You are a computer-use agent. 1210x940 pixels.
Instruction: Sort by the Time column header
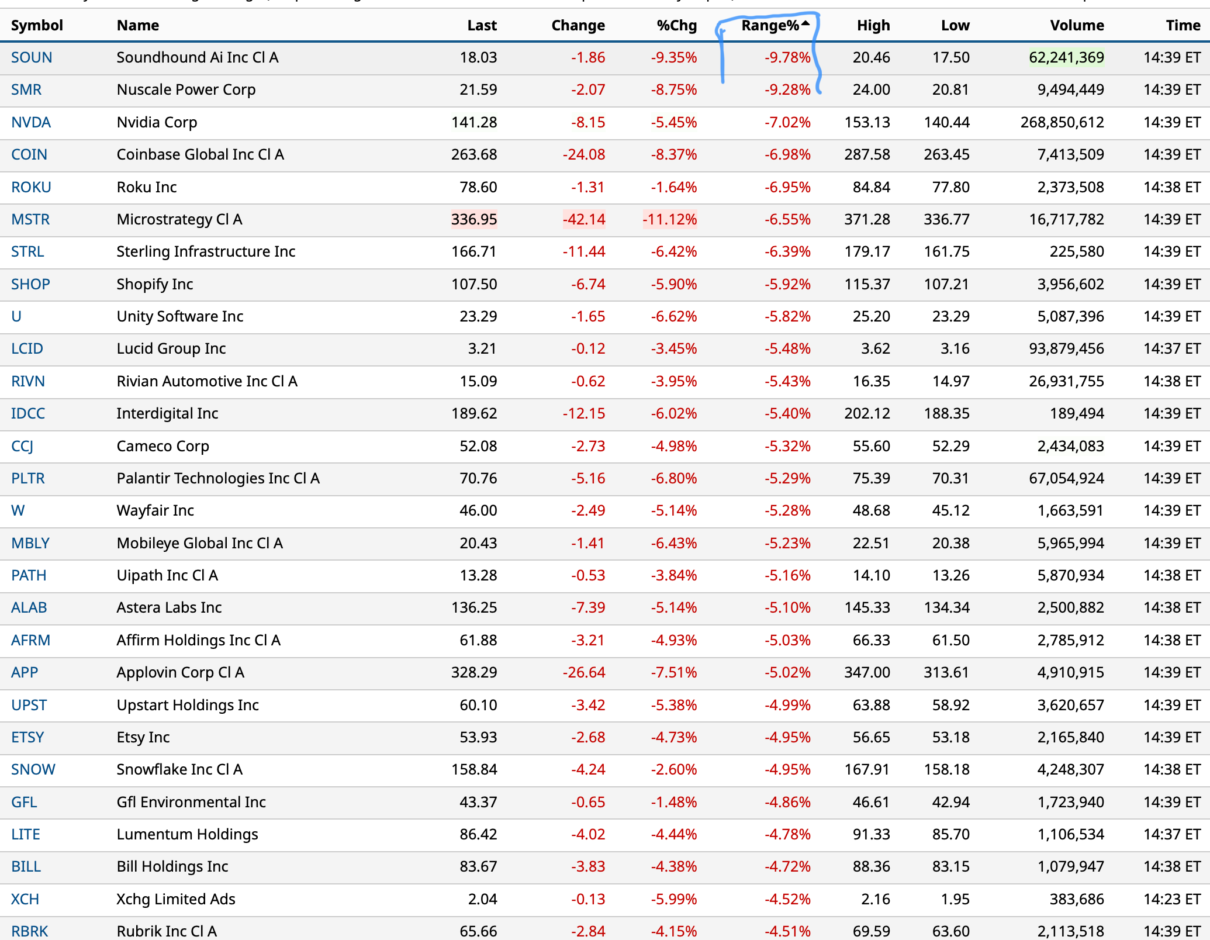click(1183, 26)
